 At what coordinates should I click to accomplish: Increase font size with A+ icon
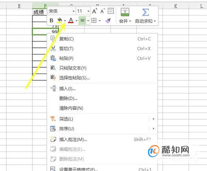[95, 11]
